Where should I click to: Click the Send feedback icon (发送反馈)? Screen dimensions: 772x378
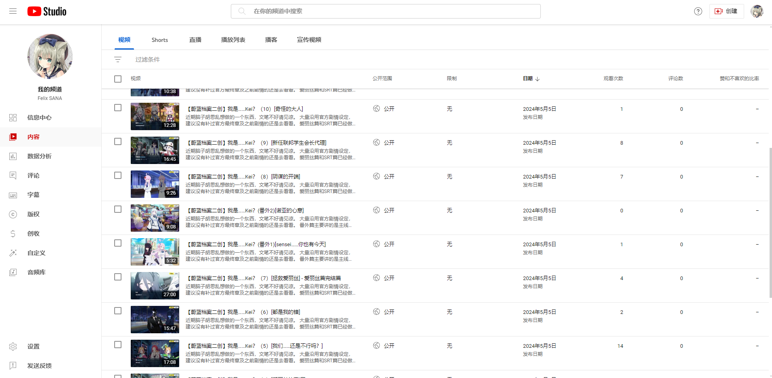pos(13,366)
